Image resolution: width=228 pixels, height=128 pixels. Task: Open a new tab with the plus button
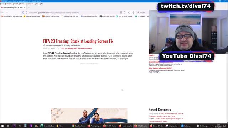point(29,7)
